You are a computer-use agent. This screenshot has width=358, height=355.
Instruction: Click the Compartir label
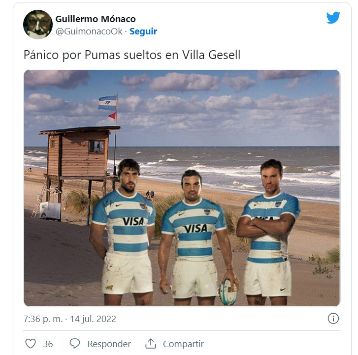[183, 344]
